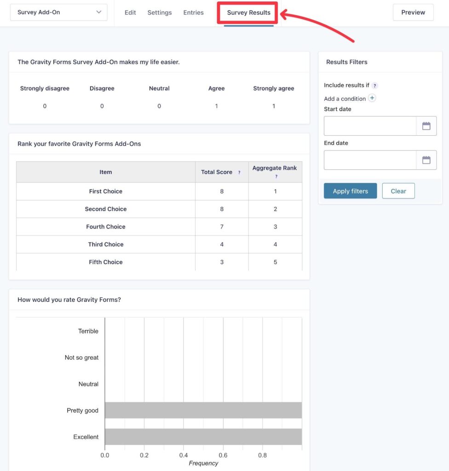Open the End date calendar picker
Viewport: 449px width, 471px height.
pyautogui.click(x=427, y=160)
